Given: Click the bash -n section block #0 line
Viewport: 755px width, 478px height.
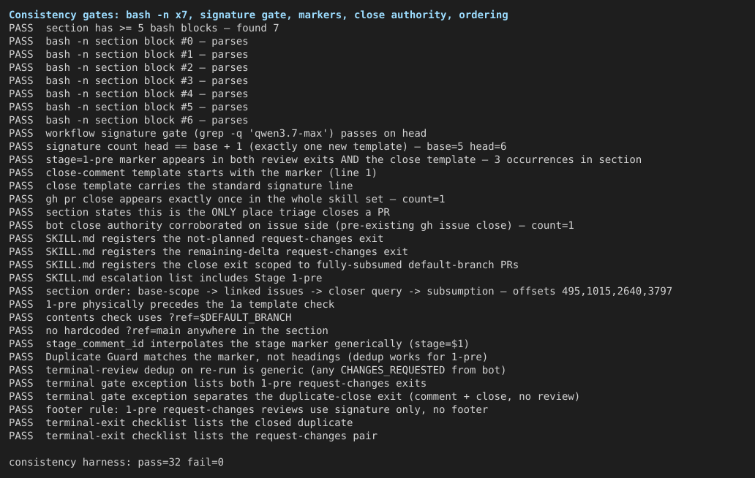Looking at the screenshot, I should pos(129,42).
